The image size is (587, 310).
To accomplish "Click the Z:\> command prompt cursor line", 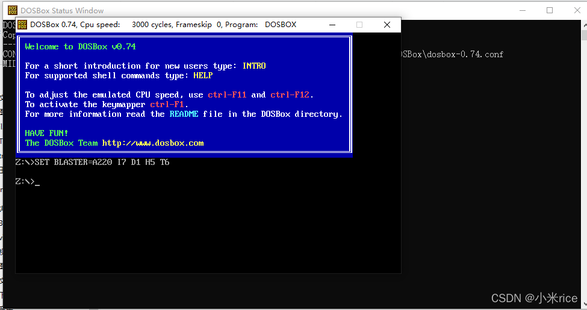I will pos(27,182).
